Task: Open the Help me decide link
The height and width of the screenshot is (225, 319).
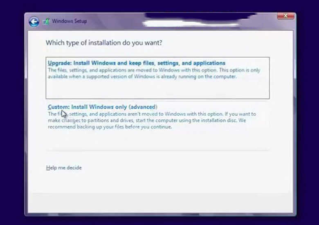Action: (x=64, y=168)
